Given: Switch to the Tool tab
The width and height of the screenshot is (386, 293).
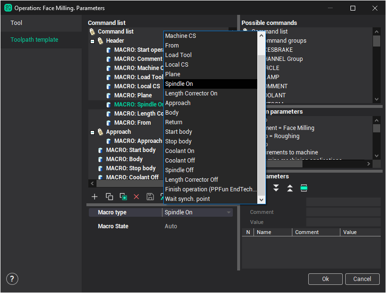Looking at the screenshot, I should (16, 23).
